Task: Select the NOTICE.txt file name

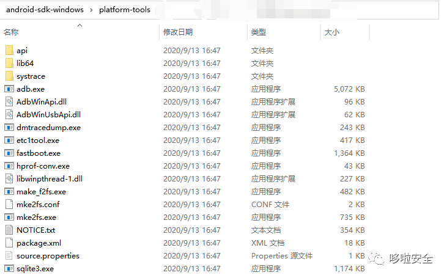Action: pos(36,230)
